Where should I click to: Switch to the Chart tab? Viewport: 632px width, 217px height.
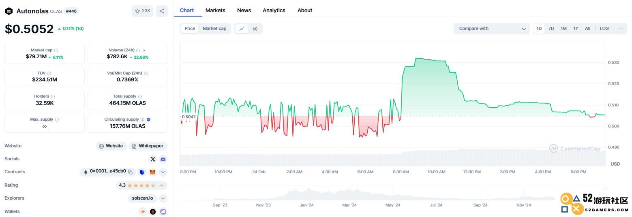tap(187, 10)
